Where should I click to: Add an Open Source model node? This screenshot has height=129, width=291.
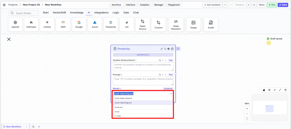(143, 24)
